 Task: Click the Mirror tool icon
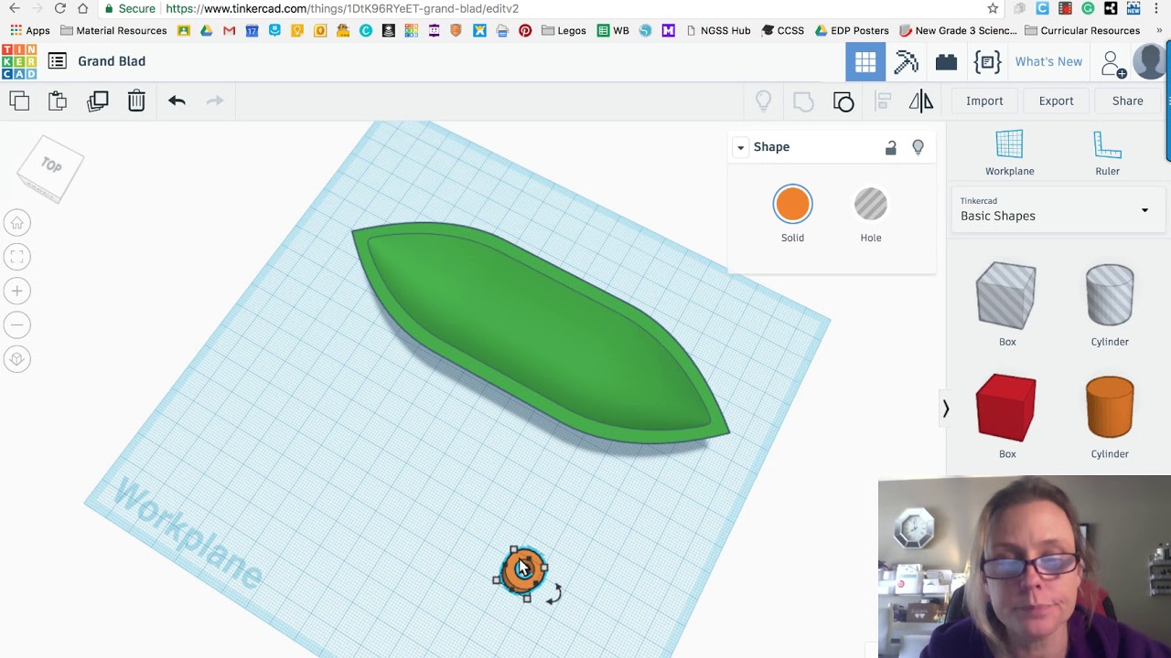click(921, 101)
